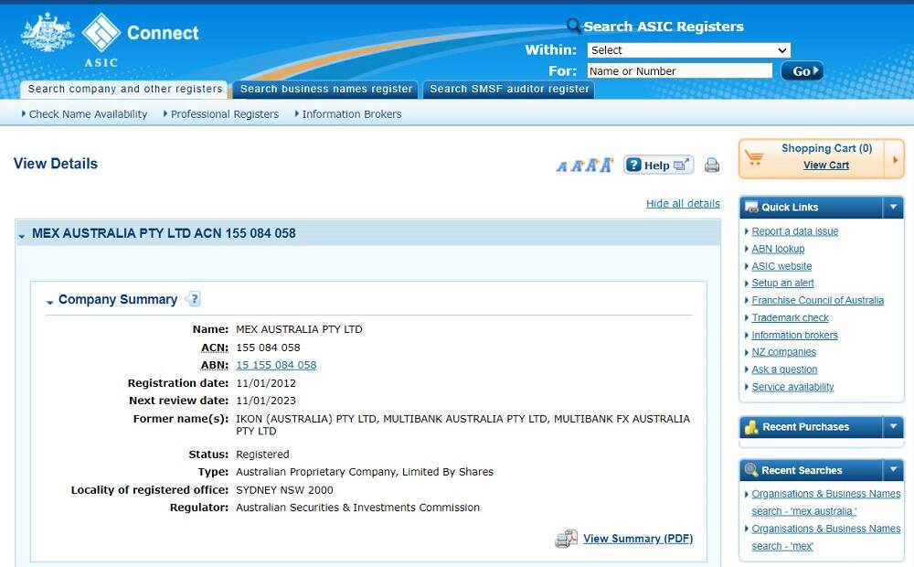Click the SYDNEY NSW 2000 locality text

pyautogui.click(x=284, y=490)
